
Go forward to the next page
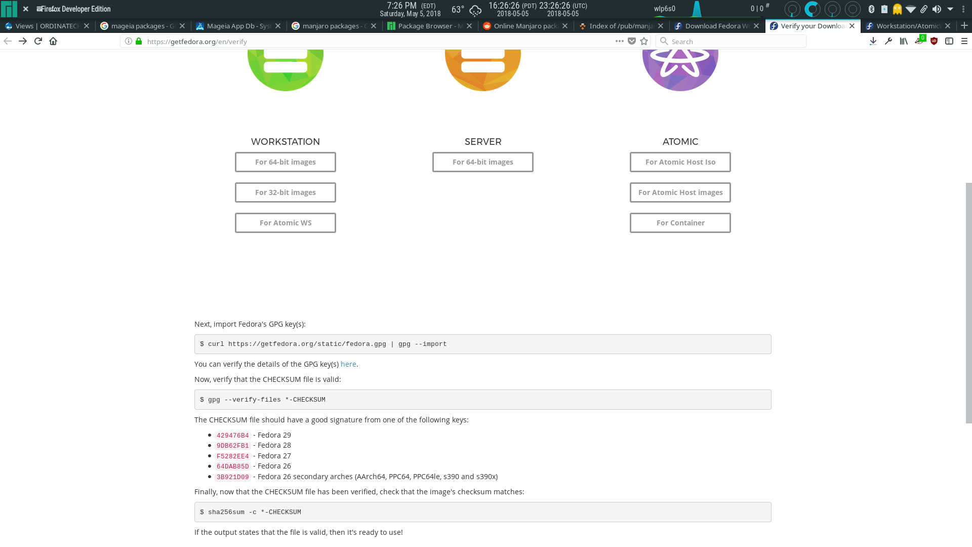click(x=23, y=41)
